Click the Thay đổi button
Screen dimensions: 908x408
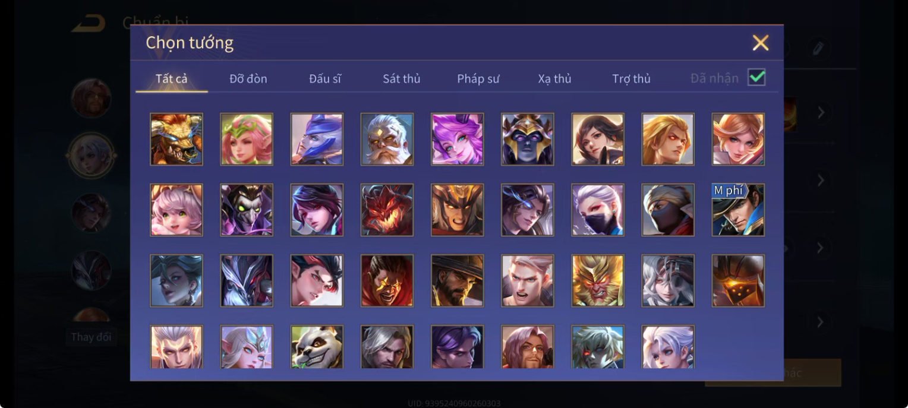[x=91, y=337]
